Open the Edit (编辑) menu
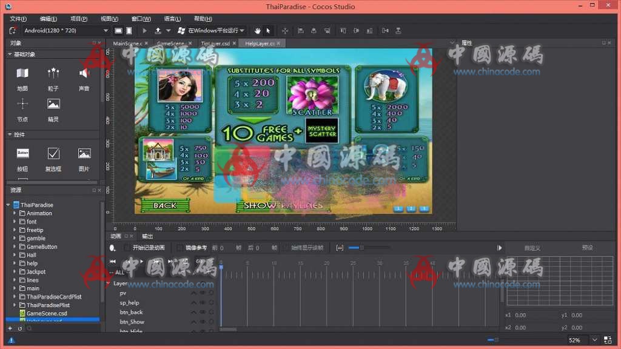 (x=49, y=19)
